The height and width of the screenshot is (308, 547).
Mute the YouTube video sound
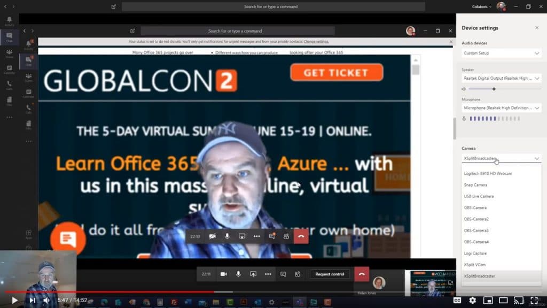pyautogui.click(x=46, y=301)
